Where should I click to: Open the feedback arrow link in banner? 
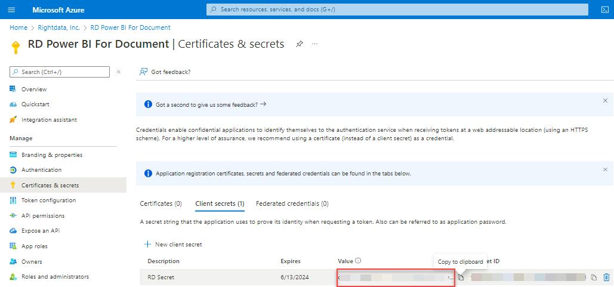pos(263,104)
